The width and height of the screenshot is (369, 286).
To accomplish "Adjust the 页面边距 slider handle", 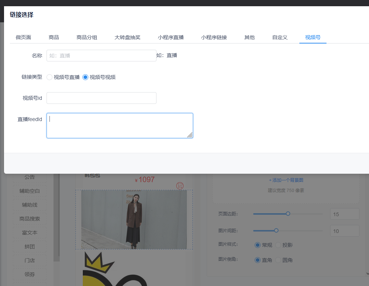I will [288, 214].
